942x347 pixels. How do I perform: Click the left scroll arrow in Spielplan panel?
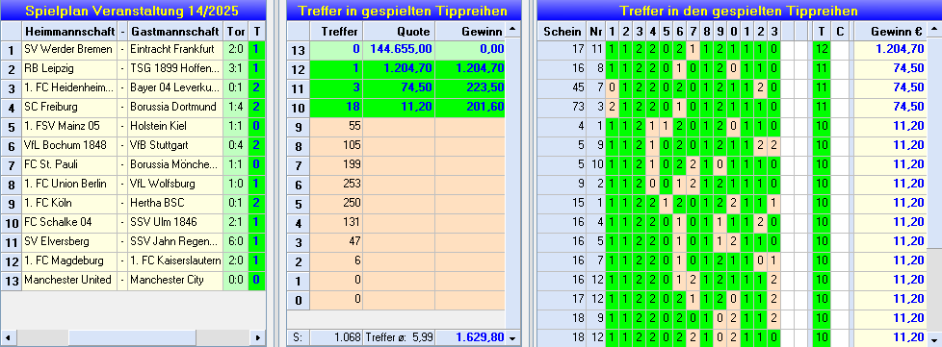click(7, 337)
